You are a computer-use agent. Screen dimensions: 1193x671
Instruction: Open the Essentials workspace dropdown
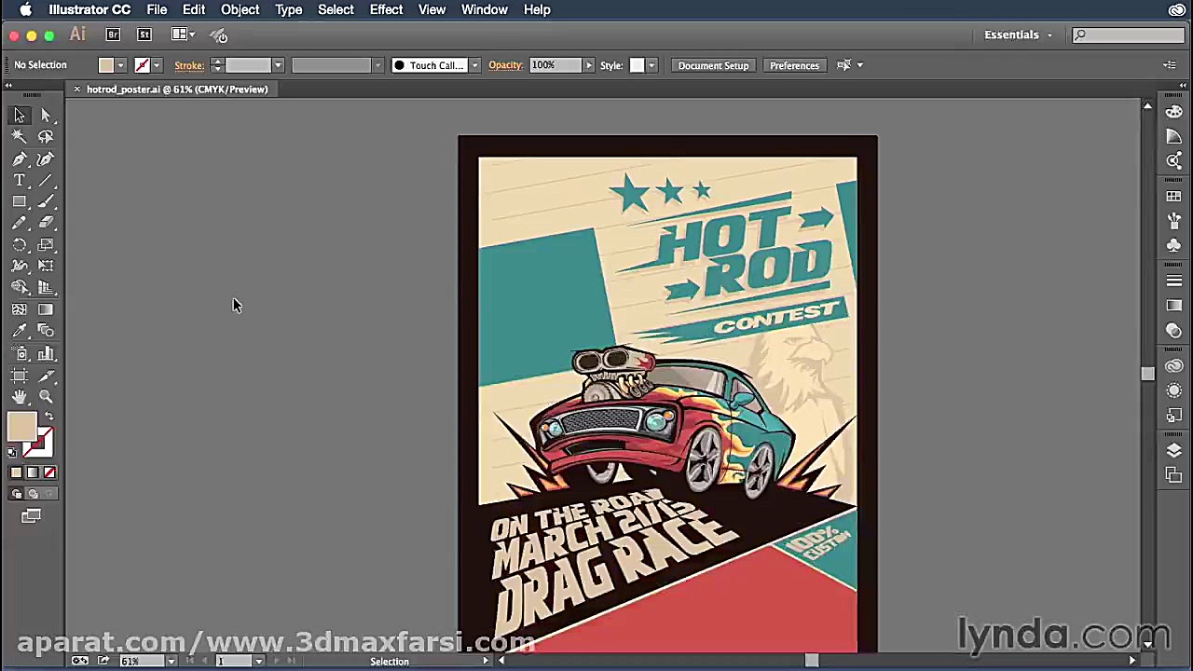tap(1018, 34)
